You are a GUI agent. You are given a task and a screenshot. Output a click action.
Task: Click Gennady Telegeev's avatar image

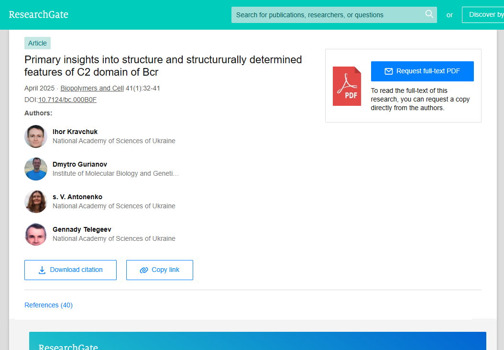[x=36, y=234]
